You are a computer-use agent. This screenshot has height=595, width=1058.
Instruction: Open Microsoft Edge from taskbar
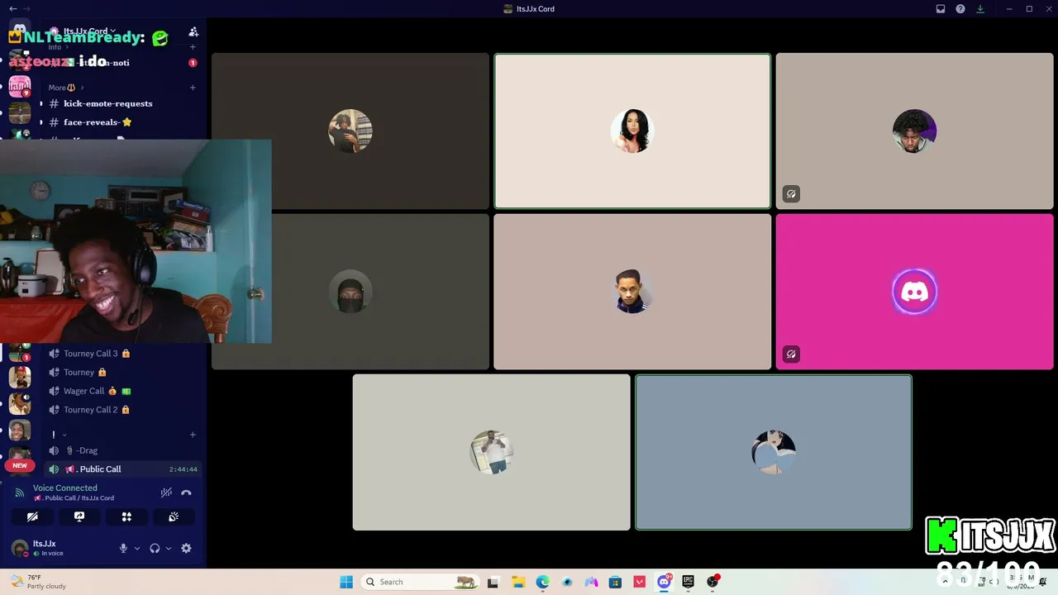point(542,582)
